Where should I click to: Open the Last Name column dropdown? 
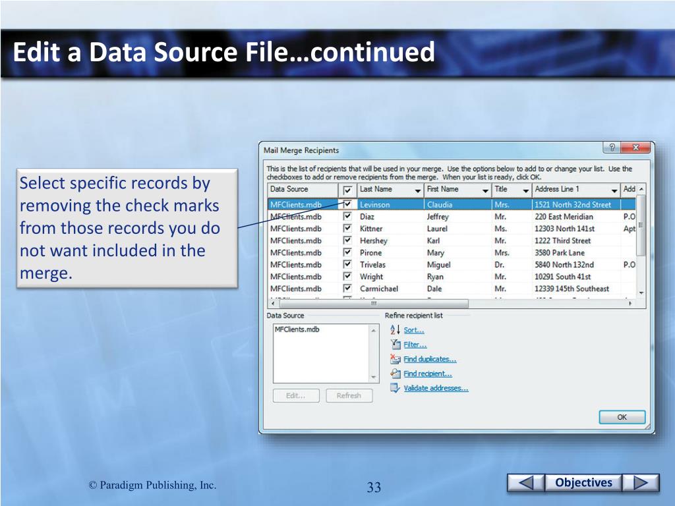pyautogui.click(x=418, y=190)
